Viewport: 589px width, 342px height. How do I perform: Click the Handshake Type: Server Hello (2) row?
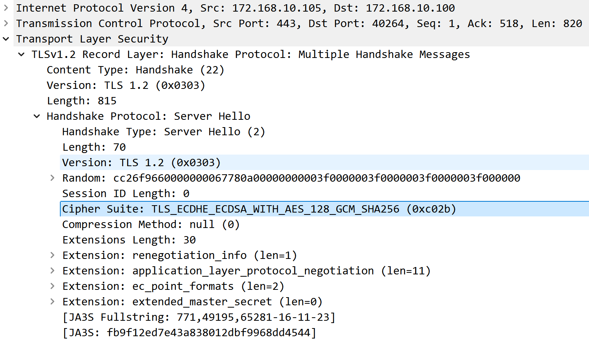tap(163, 132)
